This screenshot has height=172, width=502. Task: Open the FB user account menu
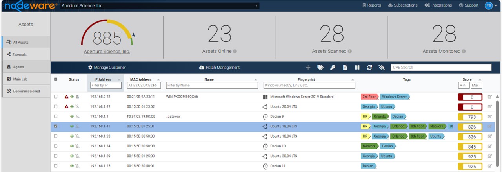point(491,5)
